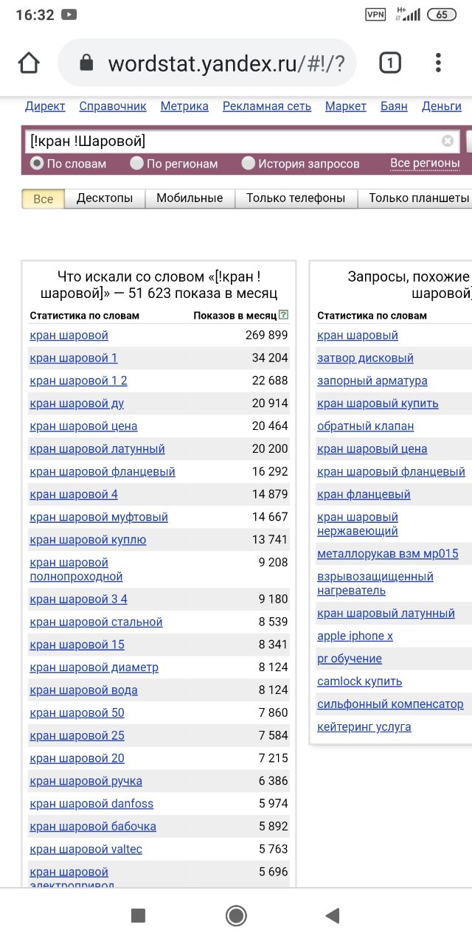Switch to the Мобильные tab
This screenshot has width=472, height=944.
pos(190,198)
